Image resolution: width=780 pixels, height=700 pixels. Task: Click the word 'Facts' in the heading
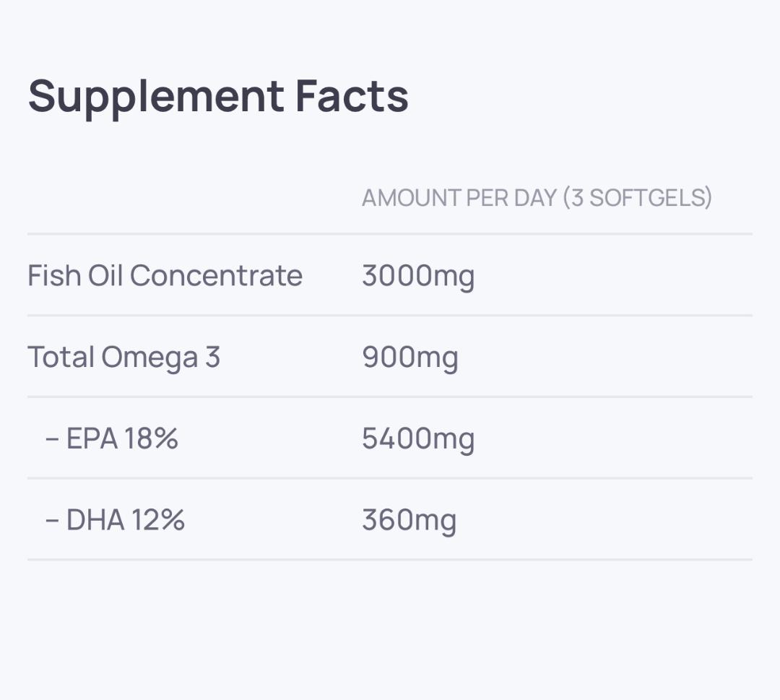pos(352,96)
